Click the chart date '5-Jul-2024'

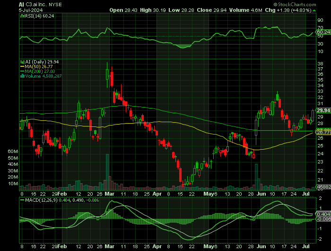[31, 10]
